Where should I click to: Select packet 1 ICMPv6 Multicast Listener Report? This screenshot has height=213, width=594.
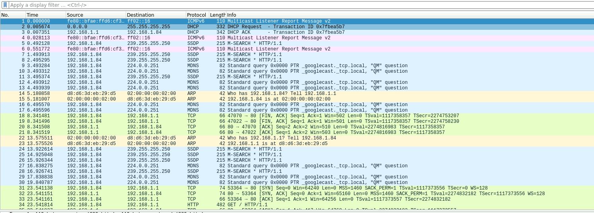297,21
